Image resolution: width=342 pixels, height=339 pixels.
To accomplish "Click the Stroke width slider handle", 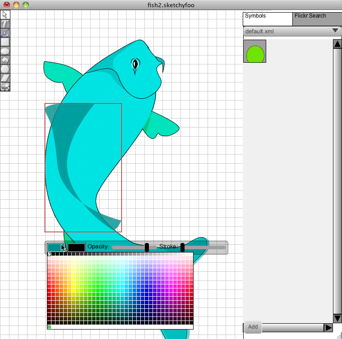I will pos(182,247).
